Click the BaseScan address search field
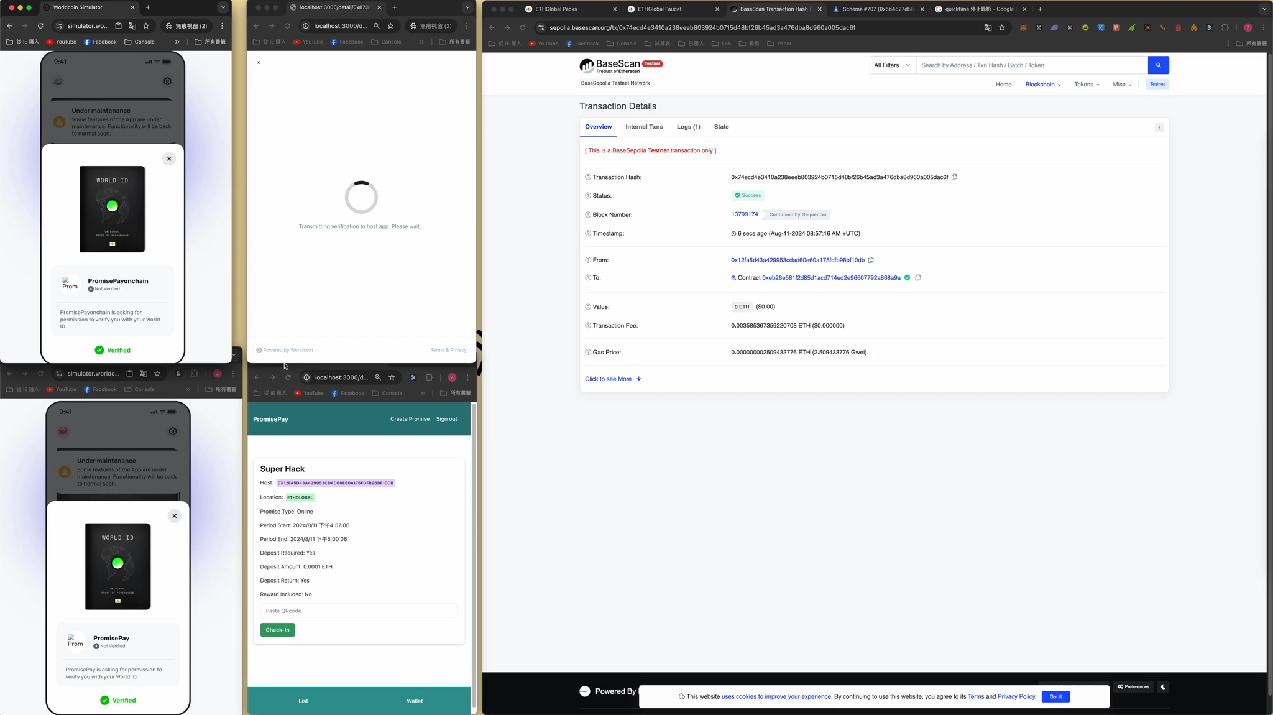1273x715 pixels. (x=1032, y=65)
